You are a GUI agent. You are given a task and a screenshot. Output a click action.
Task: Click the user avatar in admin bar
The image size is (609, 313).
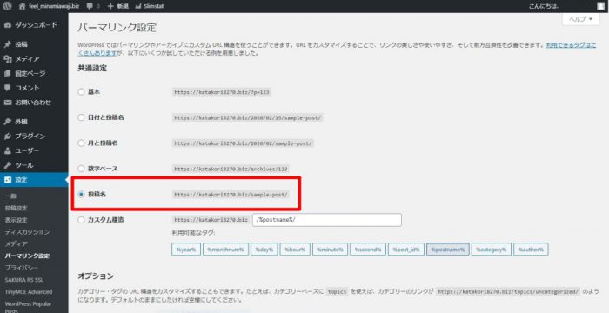coord(600,6)
